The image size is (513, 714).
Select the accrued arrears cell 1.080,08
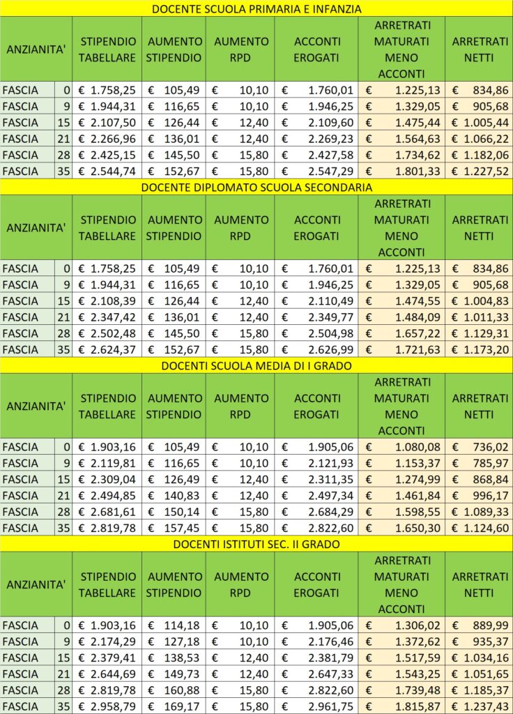(x=401, y=447)
